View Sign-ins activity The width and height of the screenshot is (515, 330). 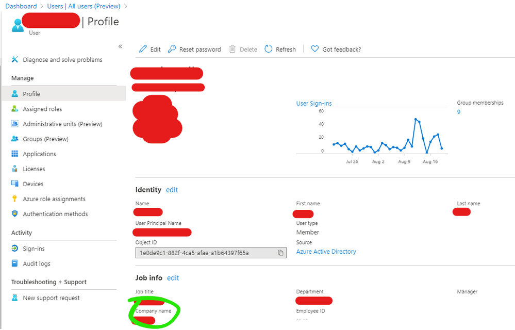click(34, 249)
